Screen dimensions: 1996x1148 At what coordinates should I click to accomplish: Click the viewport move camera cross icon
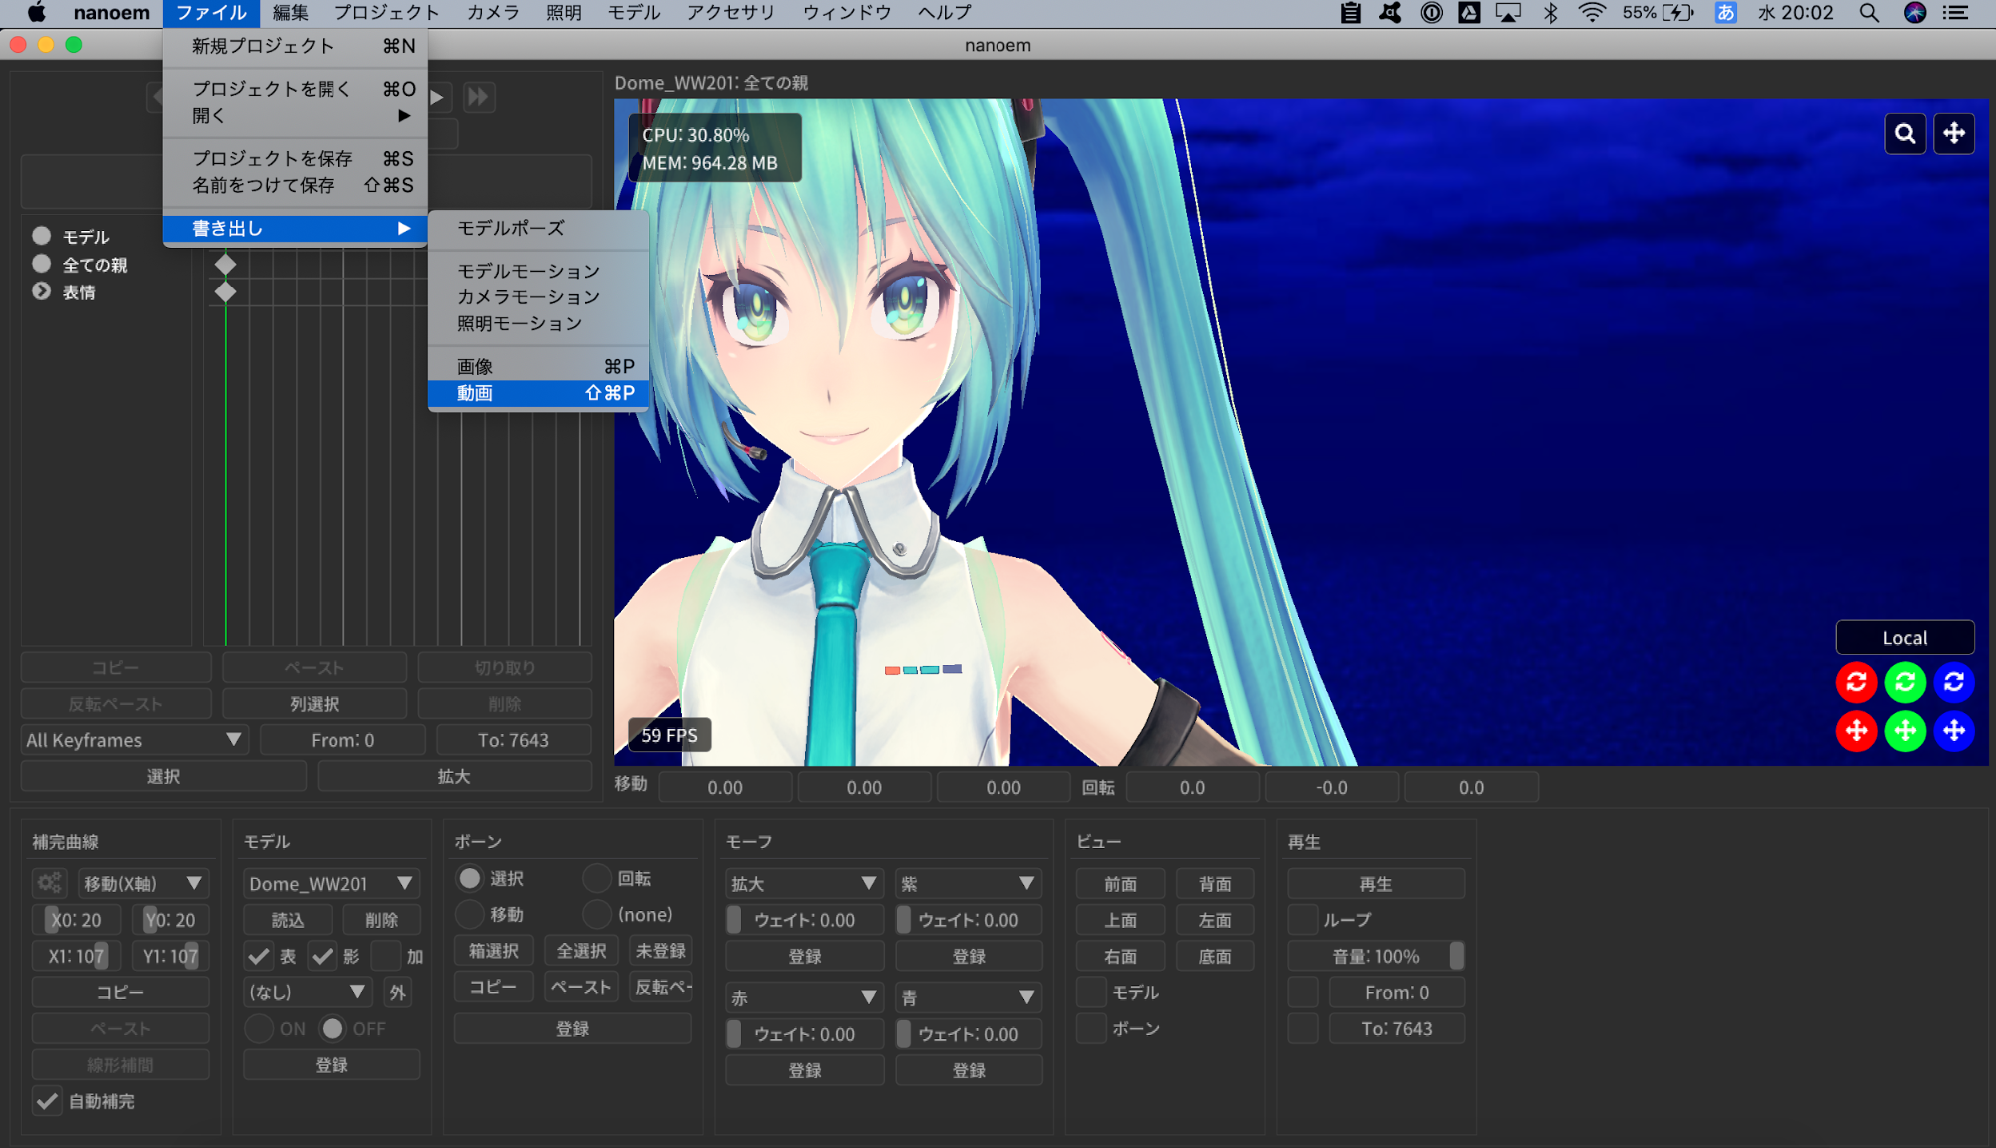pos(1954,134)
